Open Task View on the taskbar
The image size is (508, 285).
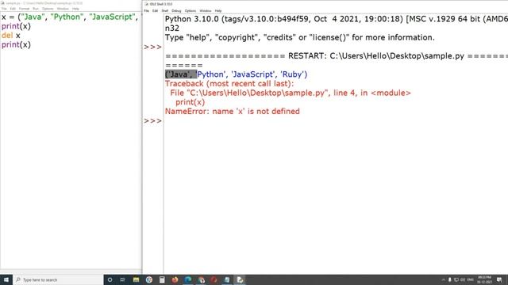[122, 279]
